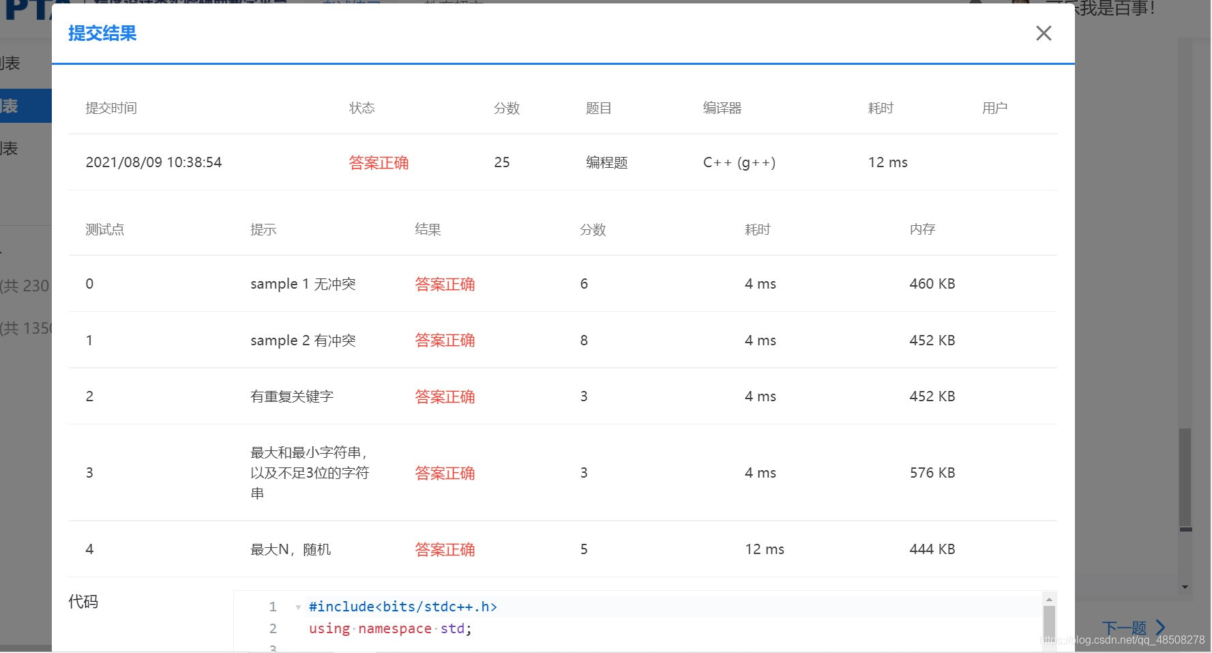Click the code box scrollbar up arrow
Viewport: 1212px width, 653px height.
click(x=1049, y=599)
